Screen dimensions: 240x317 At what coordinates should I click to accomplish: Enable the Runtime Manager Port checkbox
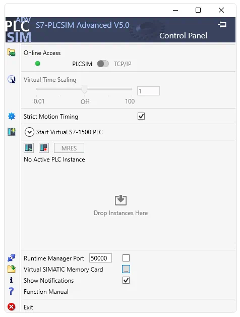pyautogui.click(x=126, y=258)
